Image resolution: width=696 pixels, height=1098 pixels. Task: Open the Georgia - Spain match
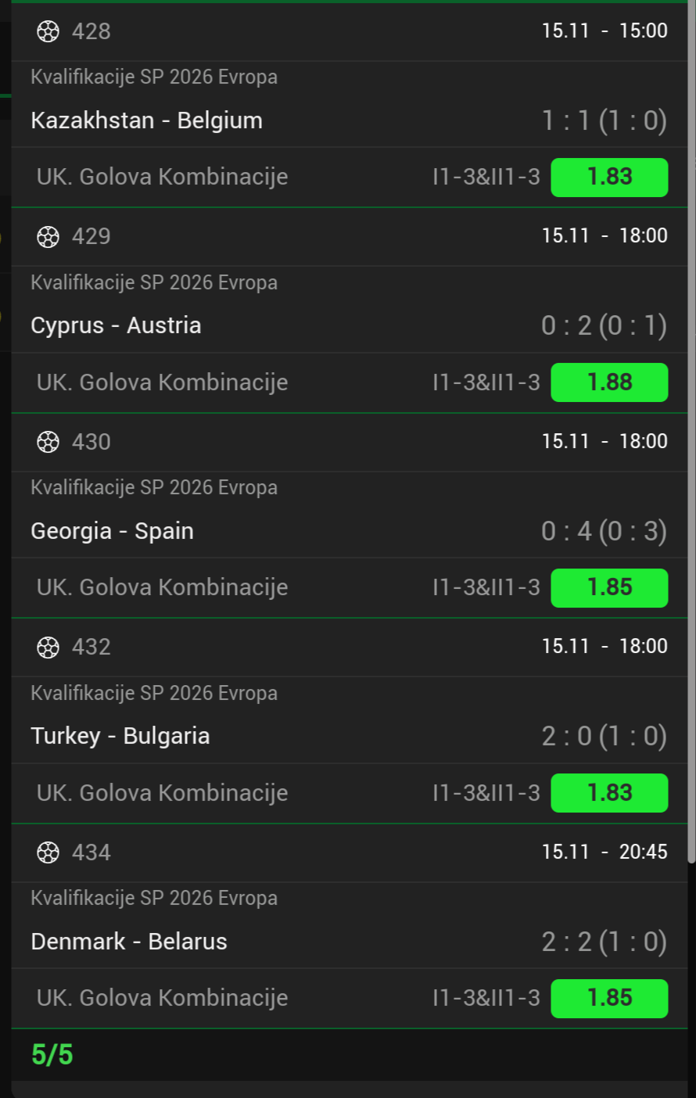coord(112,531)
